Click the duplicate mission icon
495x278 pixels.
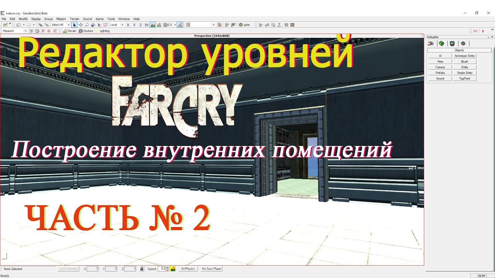tap(37, 31)
